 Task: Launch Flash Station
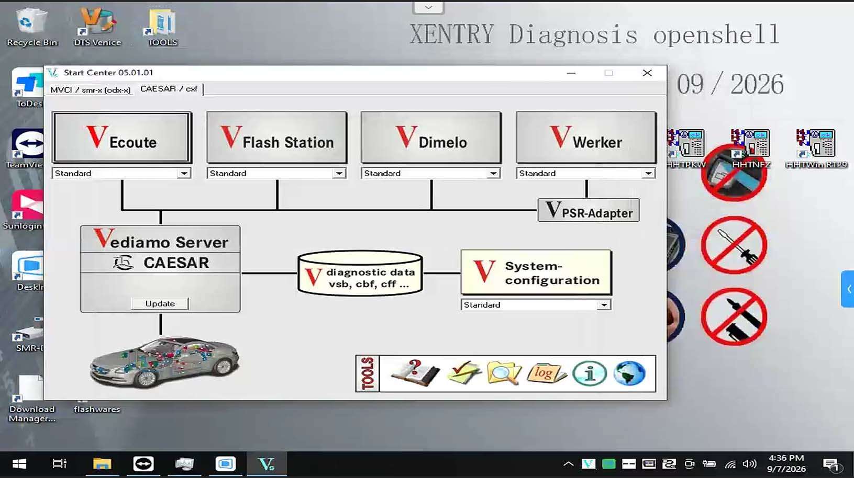tap(277, 138)
